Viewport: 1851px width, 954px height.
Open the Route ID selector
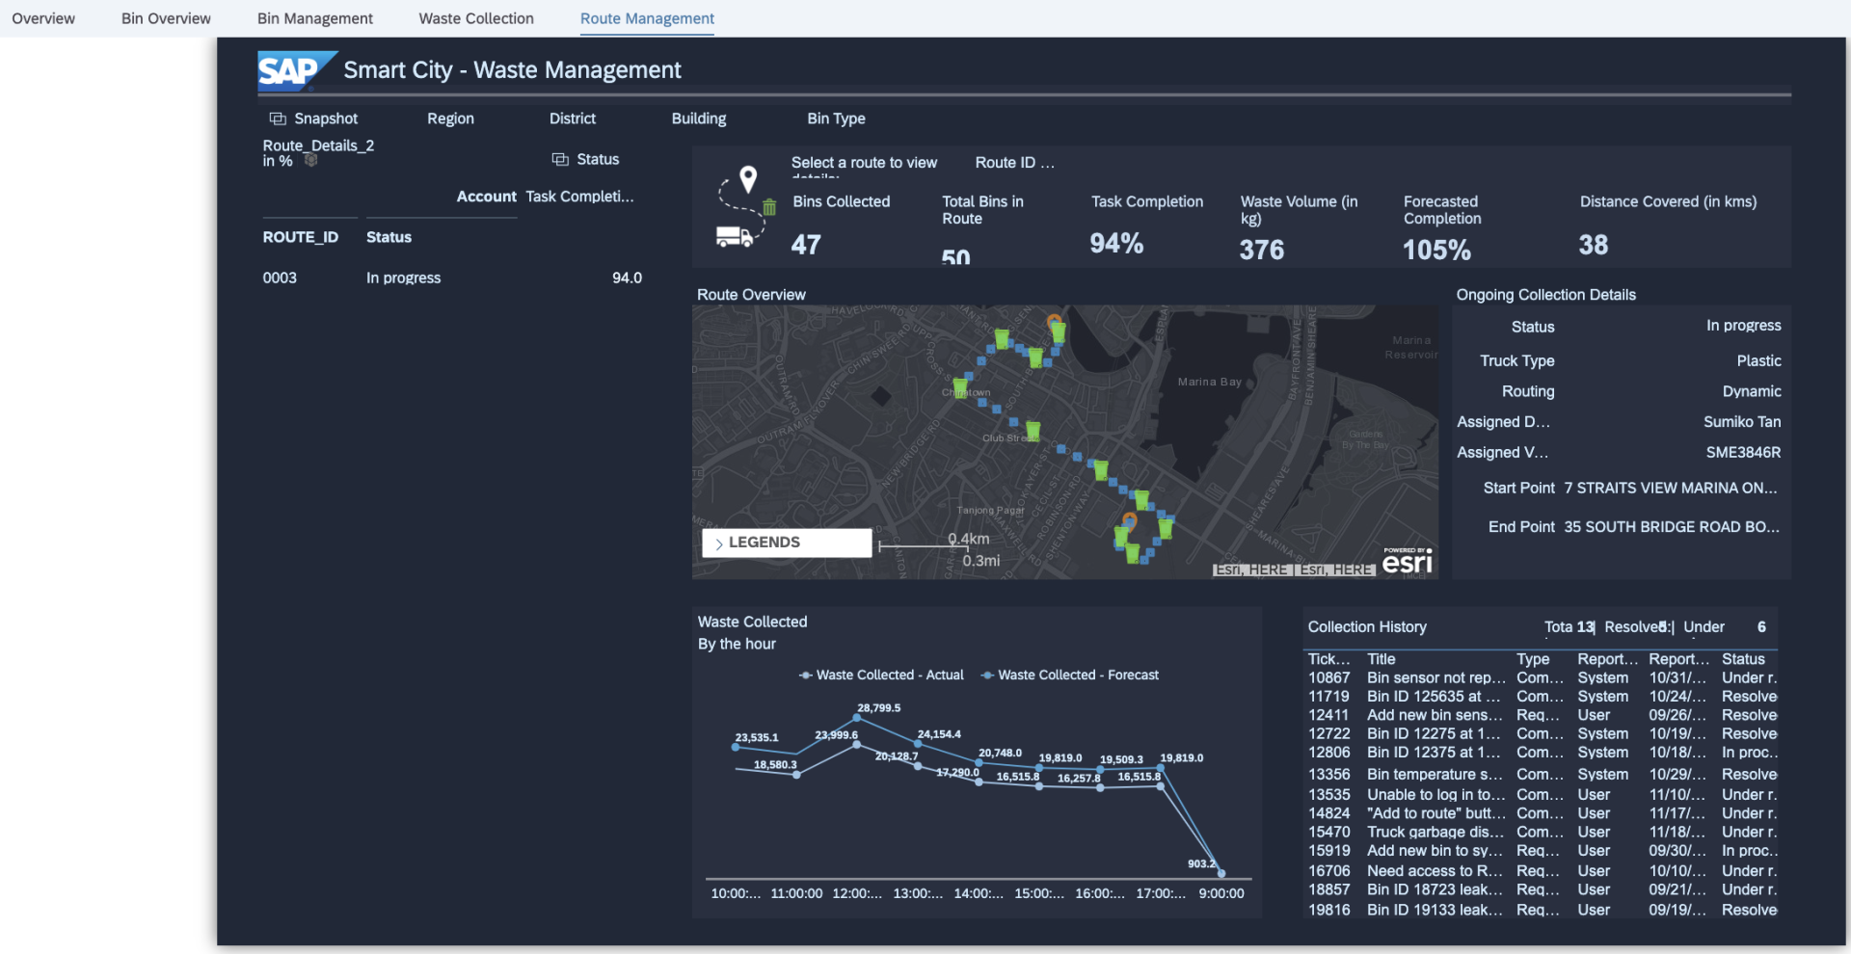pyautogui.click(x=1014, y=163)
